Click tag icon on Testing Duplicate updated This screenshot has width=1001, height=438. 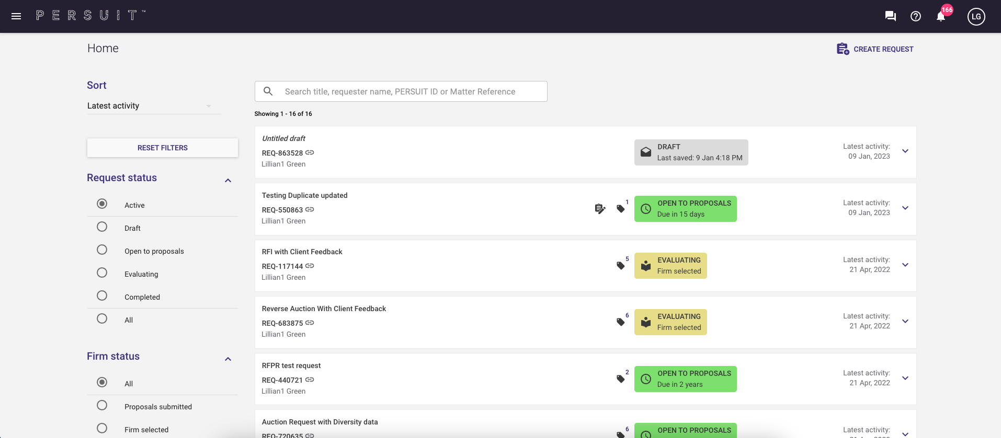(621, 209)
